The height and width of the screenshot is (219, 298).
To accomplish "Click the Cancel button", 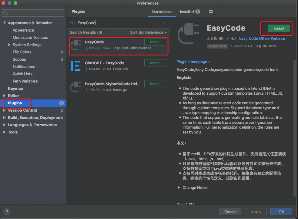I will (230, 212).
